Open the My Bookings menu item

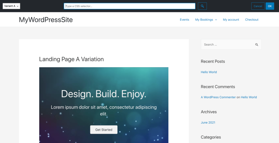(x=204, y=20)
